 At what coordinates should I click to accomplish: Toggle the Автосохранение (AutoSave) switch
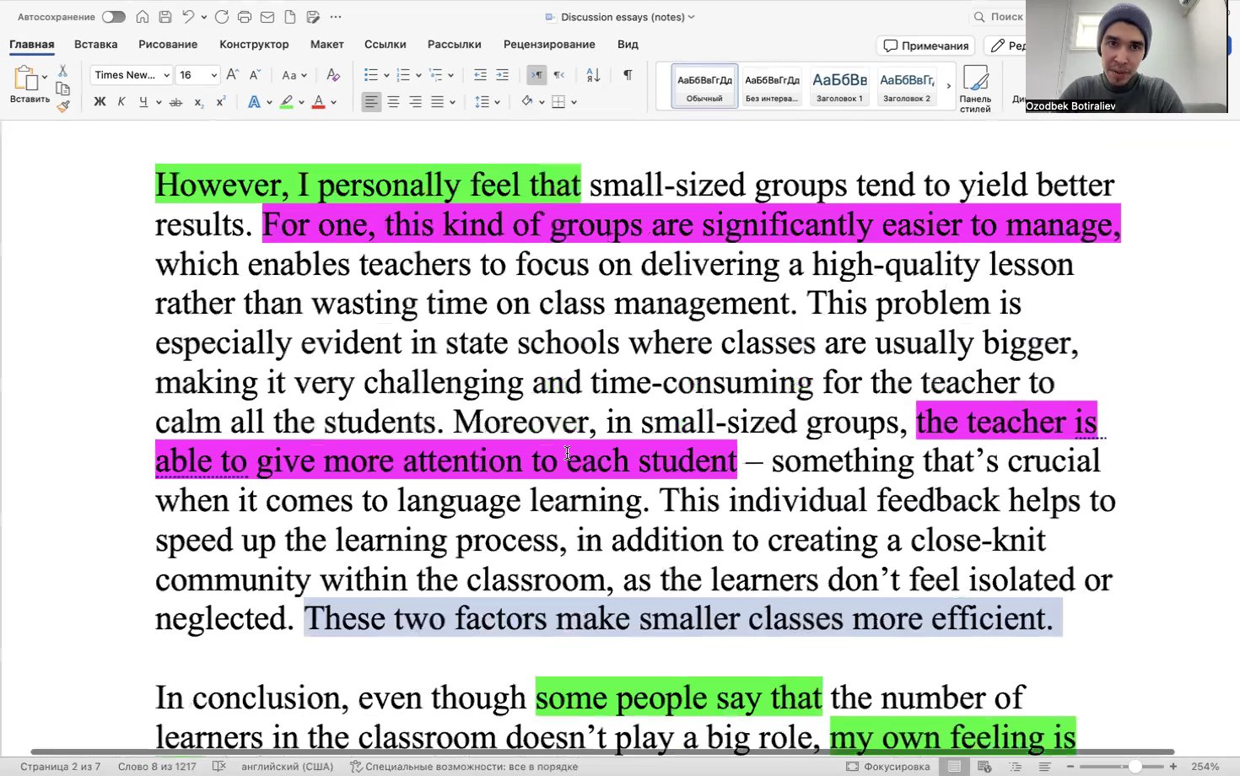[x=114, y=15]
